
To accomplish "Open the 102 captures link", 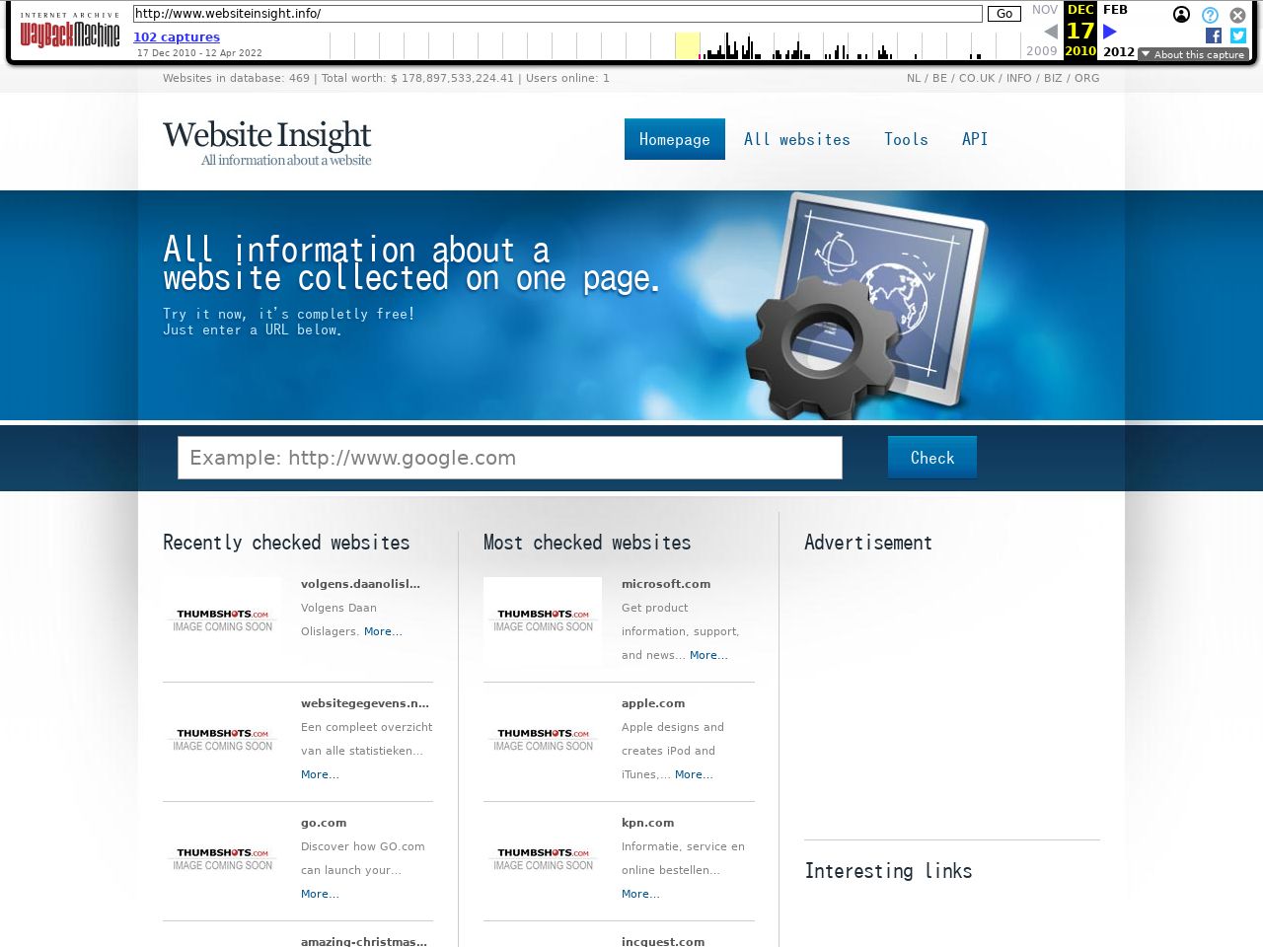I will tap(177, 36).
